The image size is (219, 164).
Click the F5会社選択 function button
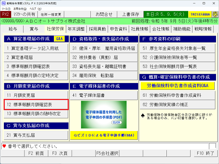tap(107, 153)
